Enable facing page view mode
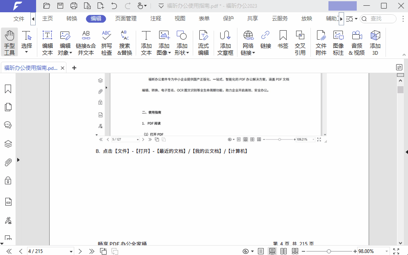Image resolution: width=408 pixels, height=255 pixels. (283, 251)
